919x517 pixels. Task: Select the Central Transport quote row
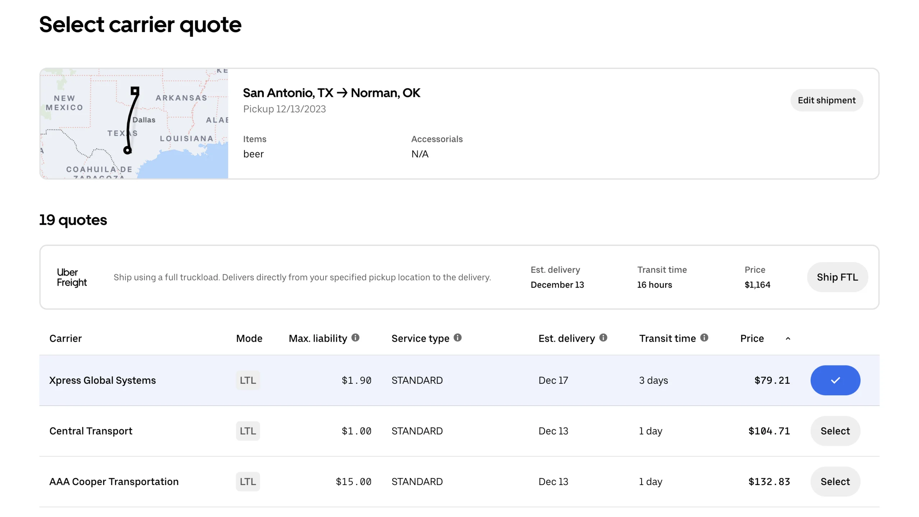coord(835,431)
